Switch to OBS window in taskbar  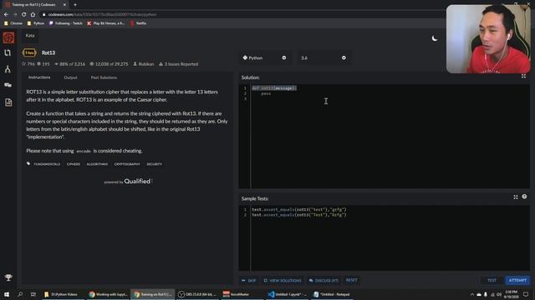pos(198,294)
